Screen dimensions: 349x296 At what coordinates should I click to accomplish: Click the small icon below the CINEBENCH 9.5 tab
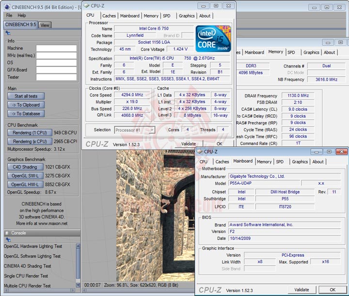8,32
